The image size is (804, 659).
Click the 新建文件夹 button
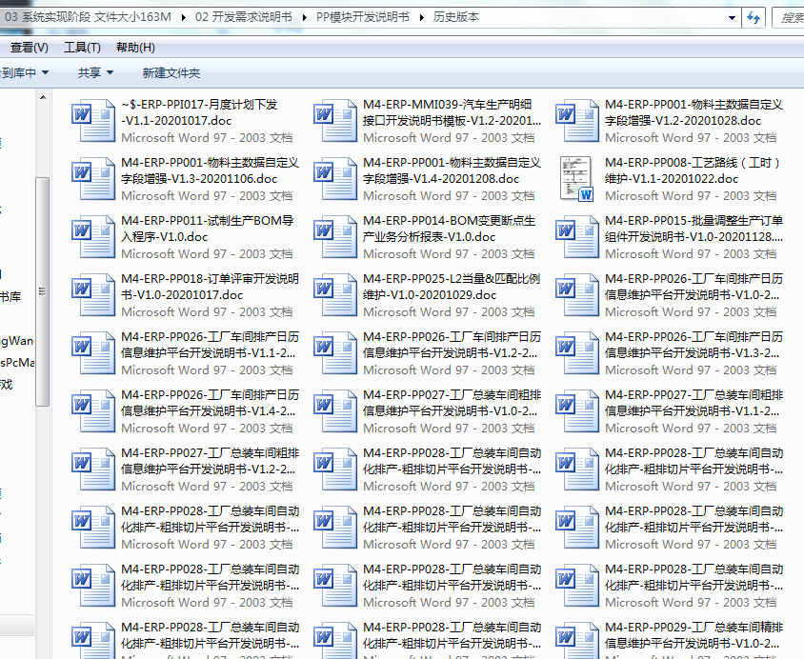171,72
